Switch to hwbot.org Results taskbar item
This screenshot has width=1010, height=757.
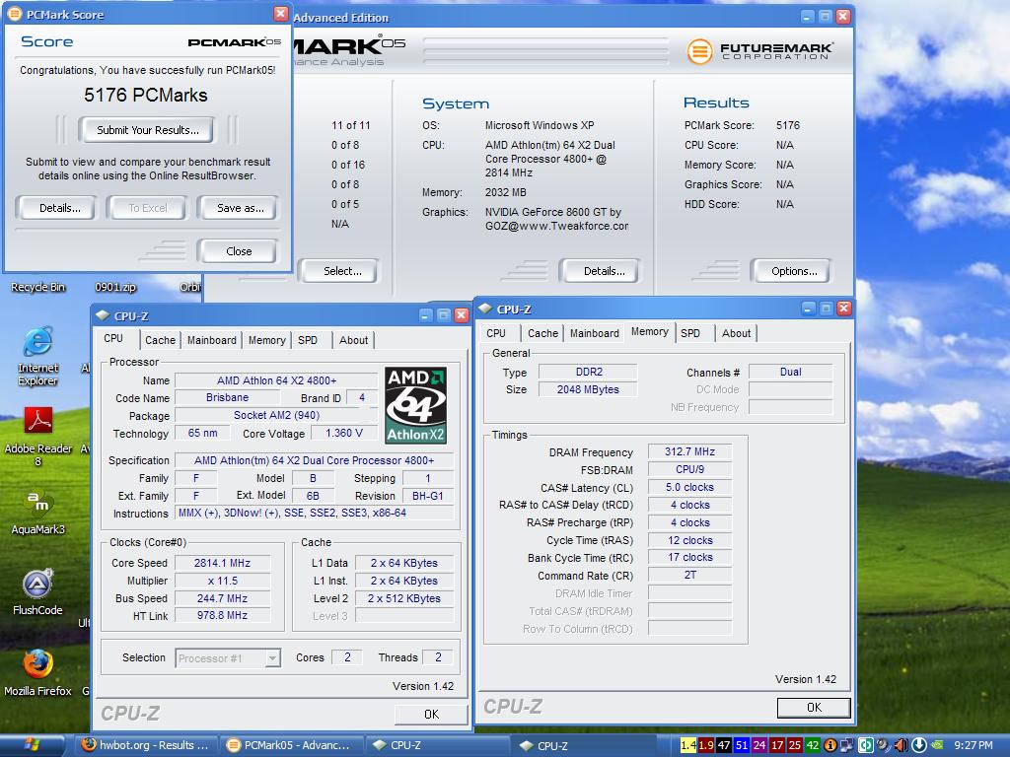pyautogui.click(x=146, y=745)
